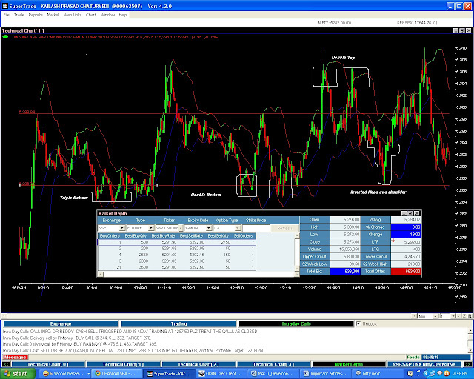474x379 pixels.
Task: Switch to Technical Chart[ 0 ] tab
Action: coord(48,364)
